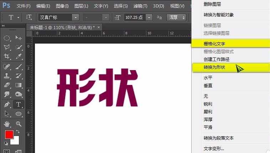Choose 转换为形状 from the context menu
This screenshot has height=153, width=270.
click(214, 67)
